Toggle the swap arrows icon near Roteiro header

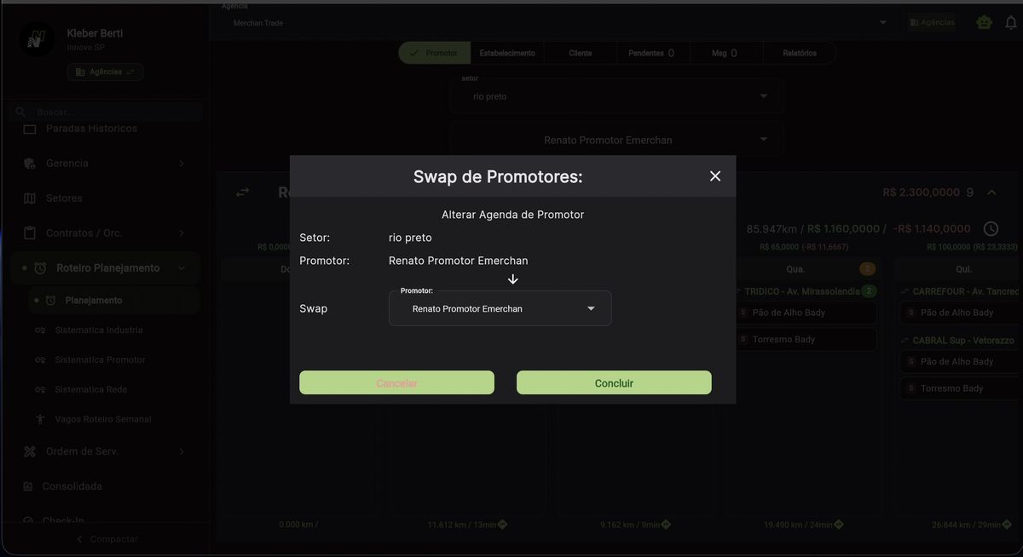pos(241,192)
